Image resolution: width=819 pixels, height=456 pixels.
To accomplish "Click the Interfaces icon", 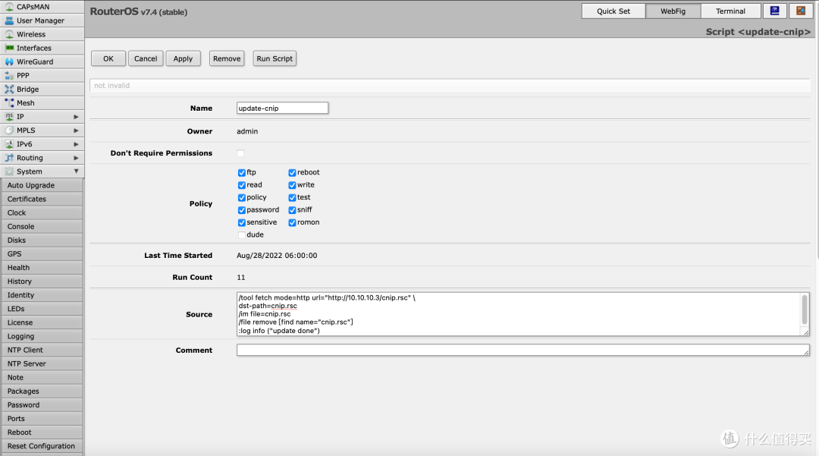I will coord(9,48).
